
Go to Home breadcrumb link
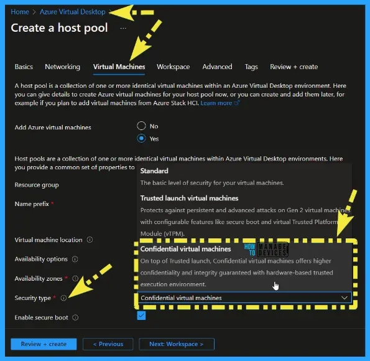pyautogui.click(x=20, y=12)
